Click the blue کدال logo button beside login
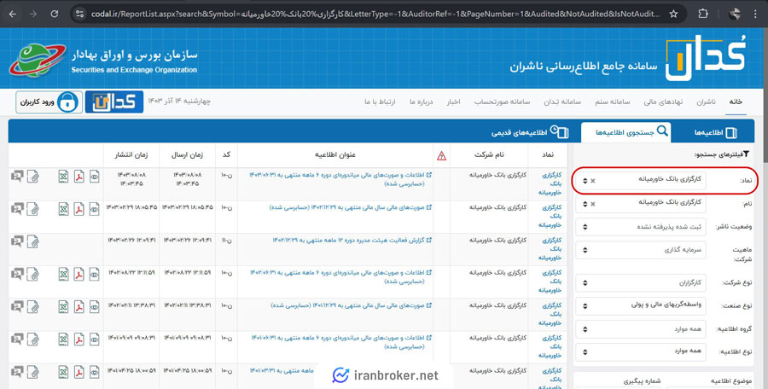Screen dimensions: 768x389 click(x=114, y=102)
